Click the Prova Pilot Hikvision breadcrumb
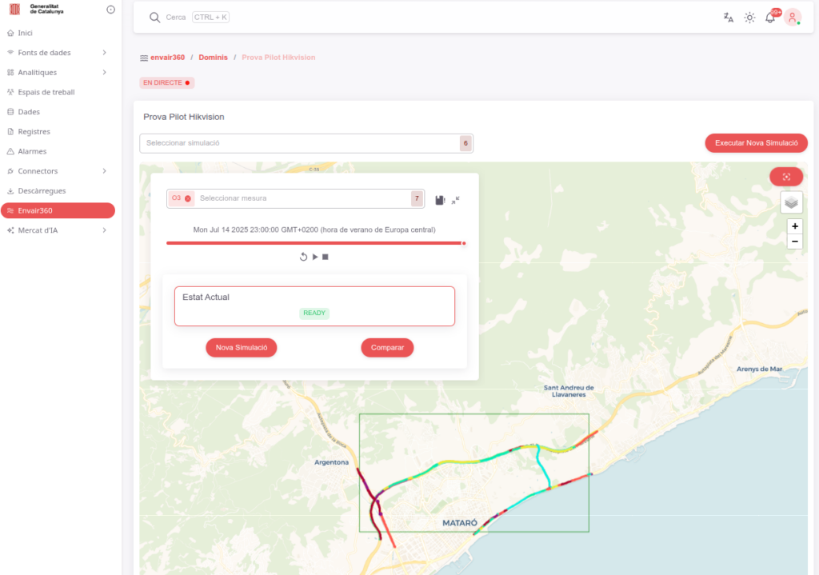The height and width of the screenshot is (575, 819). point(278,58)
